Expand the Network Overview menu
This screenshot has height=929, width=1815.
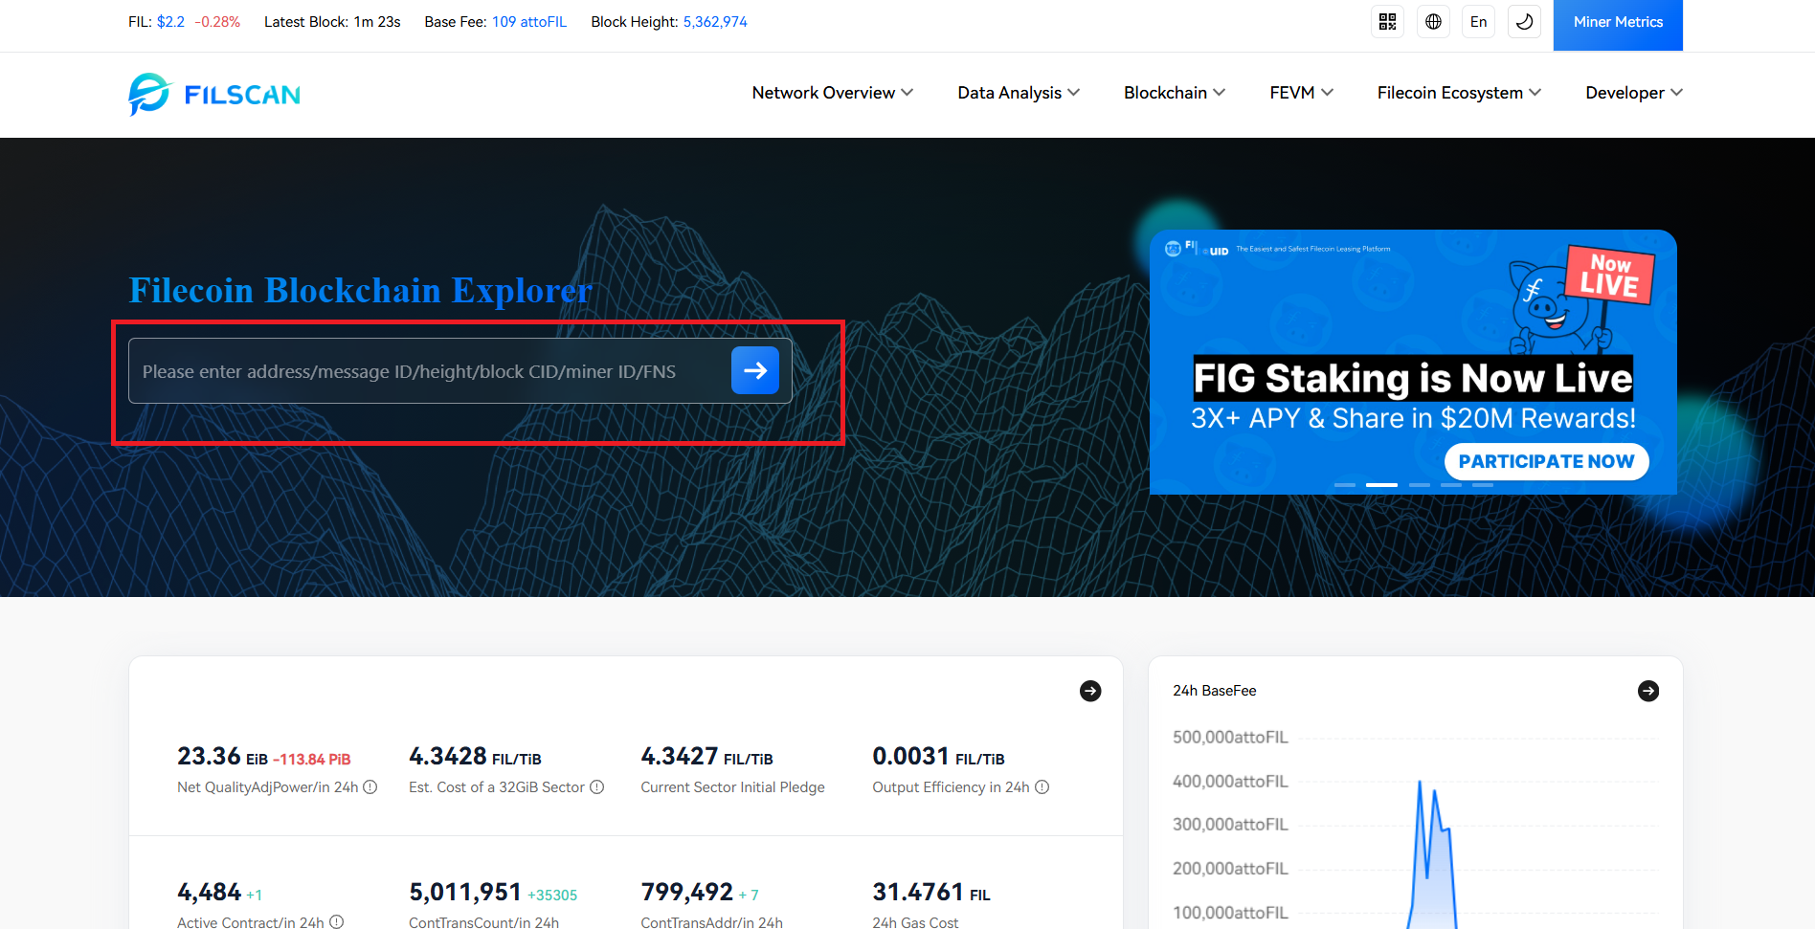tap(832, 93)
